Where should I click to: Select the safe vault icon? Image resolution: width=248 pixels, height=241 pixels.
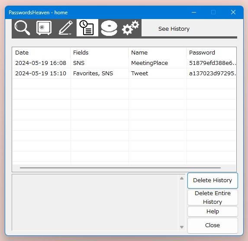point(44,28)
